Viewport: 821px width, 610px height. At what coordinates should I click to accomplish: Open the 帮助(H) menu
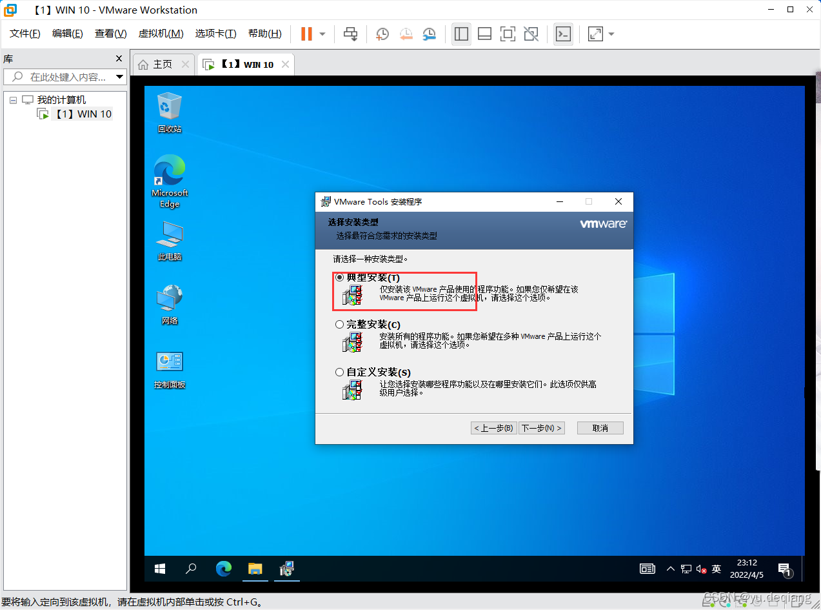[x=265, y=34]
